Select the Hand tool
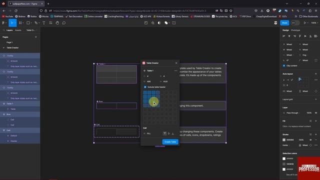This screenshot has height=180, width=320. point(57,23)
